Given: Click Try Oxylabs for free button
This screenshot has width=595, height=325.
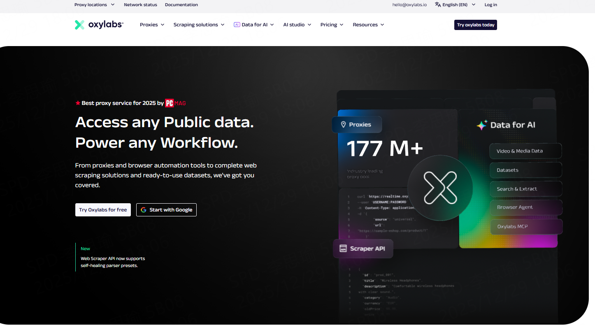Looking at the screenshot, I should (103, 210).
